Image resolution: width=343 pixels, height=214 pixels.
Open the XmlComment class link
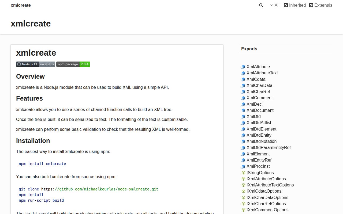tap(259, 98)
